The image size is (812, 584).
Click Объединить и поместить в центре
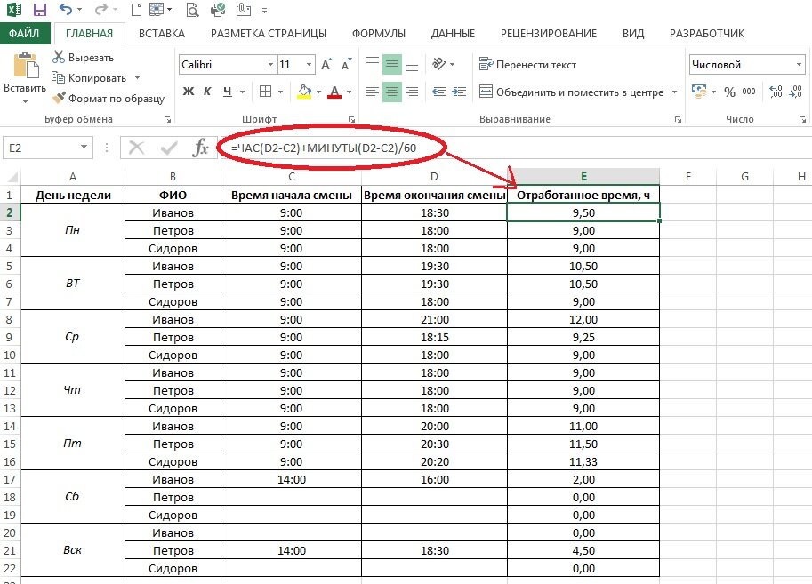[571, 92]
